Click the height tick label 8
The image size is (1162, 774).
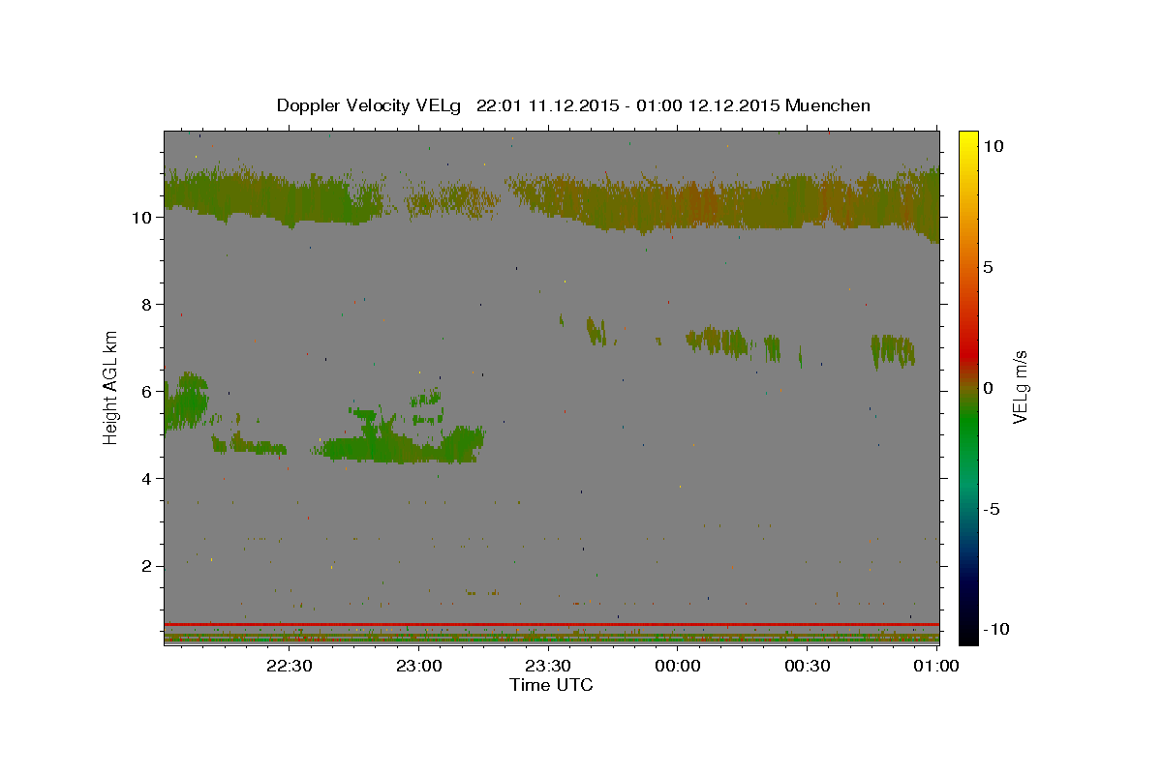tap(148, 304)
